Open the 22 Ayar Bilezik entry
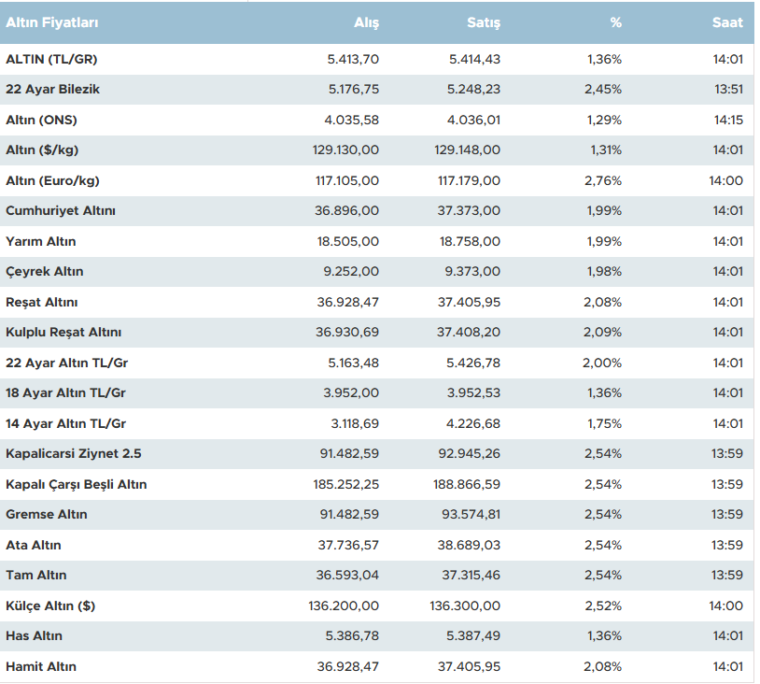Screen dimensions: 760x684 52,90
